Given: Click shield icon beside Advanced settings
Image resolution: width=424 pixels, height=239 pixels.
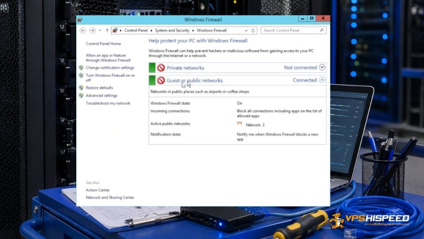Looking at the screenshot, I should (x=81, y=96).
